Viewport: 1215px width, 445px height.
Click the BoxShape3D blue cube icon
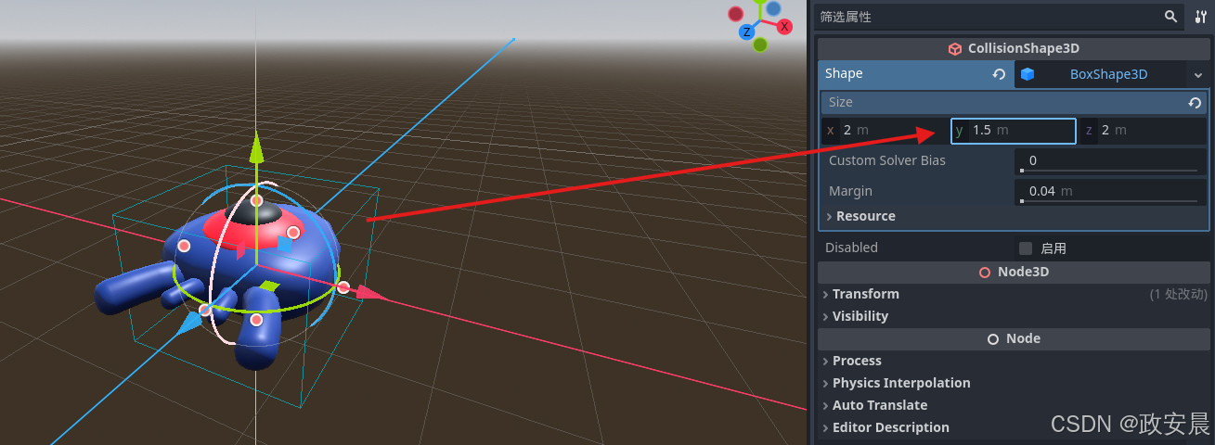(1028, 74)
